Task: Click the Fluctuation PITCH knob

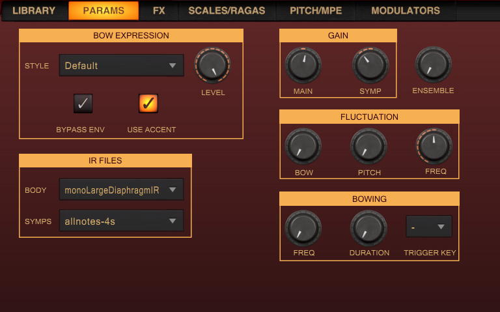Action: click(369, 147)
